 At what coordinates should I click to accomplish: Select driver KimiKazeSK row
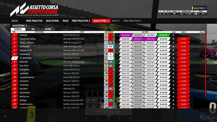tap(108, 47)
